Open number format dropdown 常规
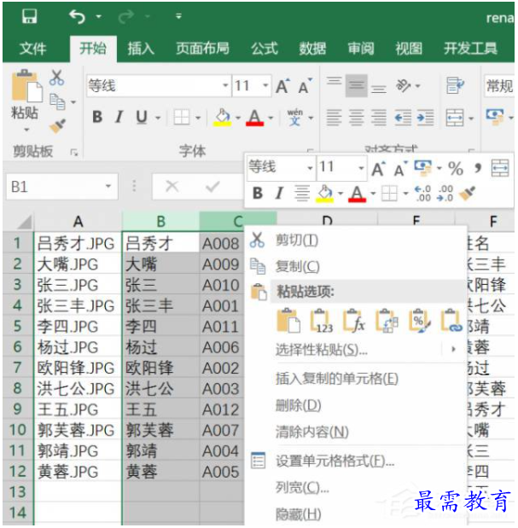This screenshot has width=518, height=528. (x=499, y=86)
